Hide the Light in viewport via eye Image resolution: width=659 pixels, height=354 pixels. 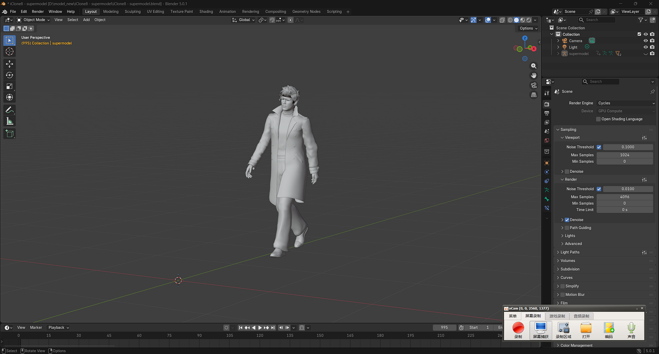click(646, 47)
